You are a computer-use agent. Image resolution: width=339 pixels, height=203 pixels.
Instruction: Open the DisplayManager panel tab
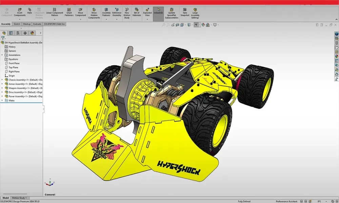32,33
